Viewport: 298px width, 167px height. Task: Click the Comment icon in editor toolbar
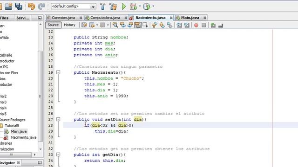[x=213, y=25]
